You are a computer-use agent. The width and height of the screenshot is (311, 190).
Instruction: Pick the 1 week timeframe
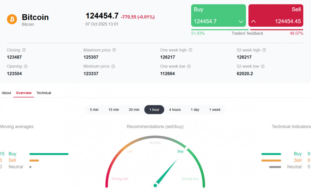click(215, 109)
